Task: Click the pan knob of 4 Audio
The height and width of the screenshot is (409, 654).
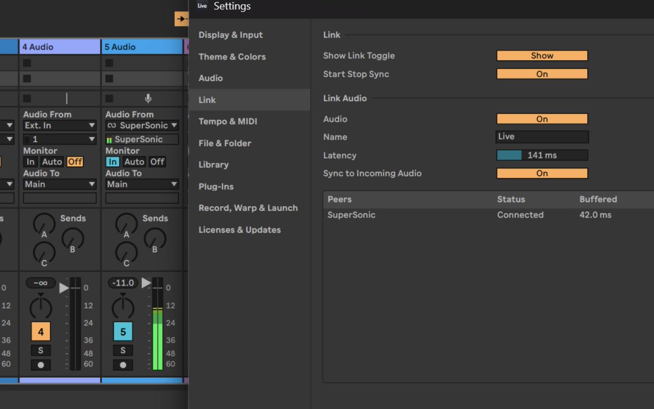Action: click(x=40, y=307)
